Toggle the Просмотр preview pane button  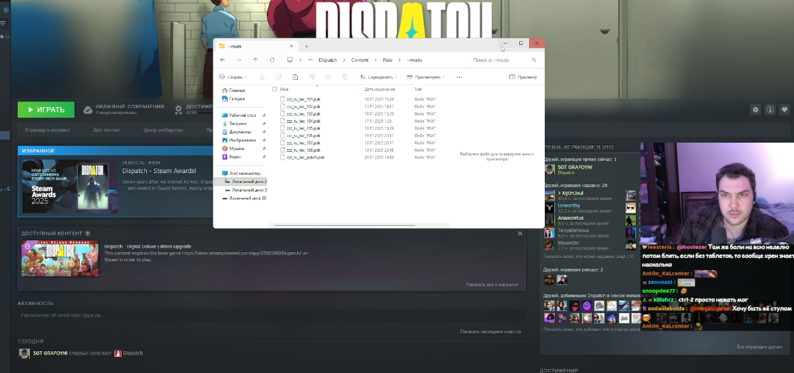click(523, 77)
